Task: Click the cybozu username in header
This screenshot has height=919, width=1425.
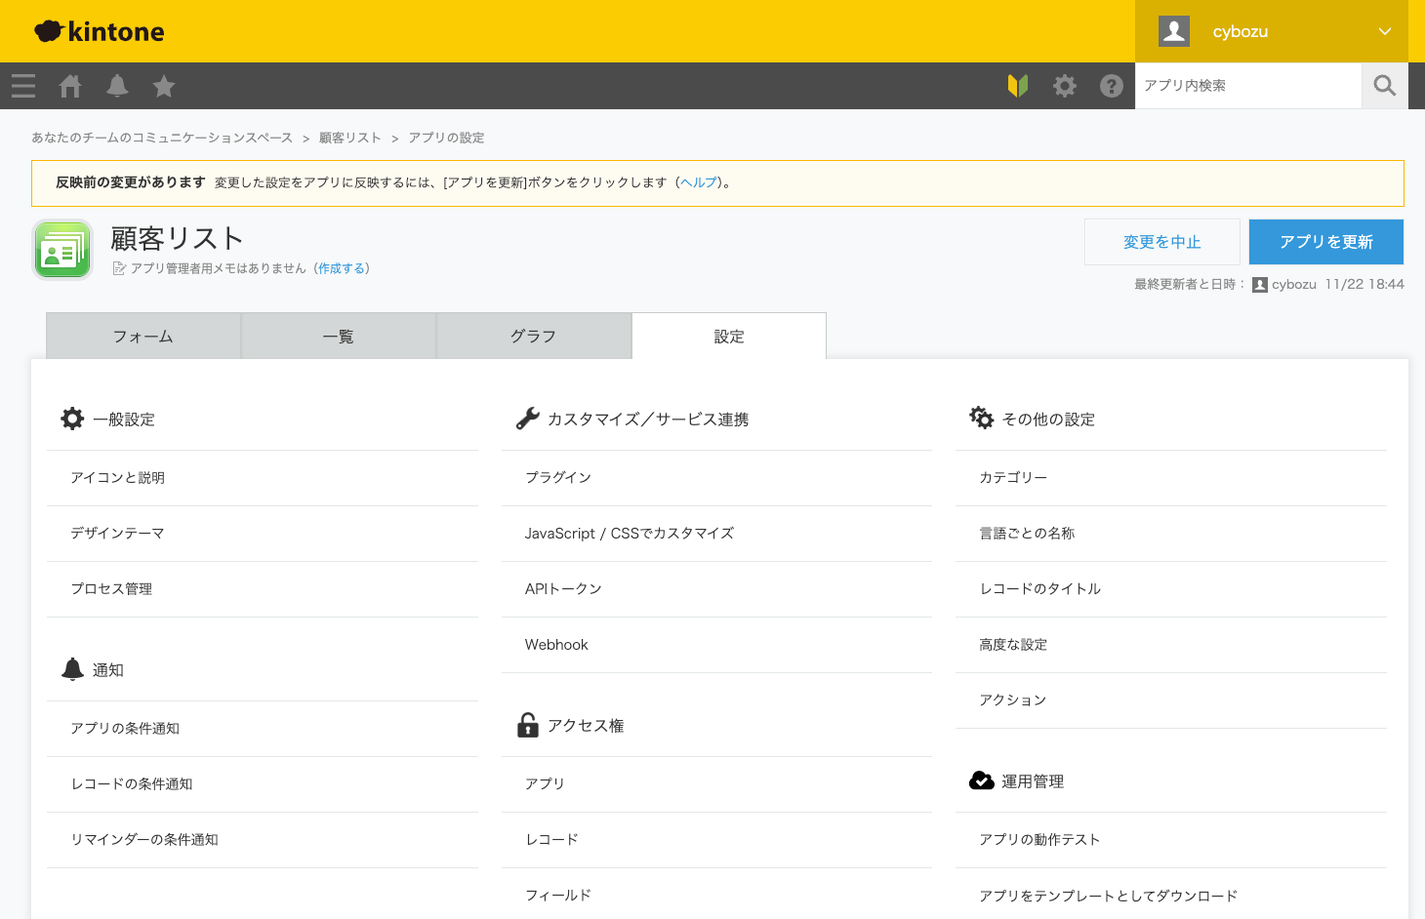Action: 1241,31
